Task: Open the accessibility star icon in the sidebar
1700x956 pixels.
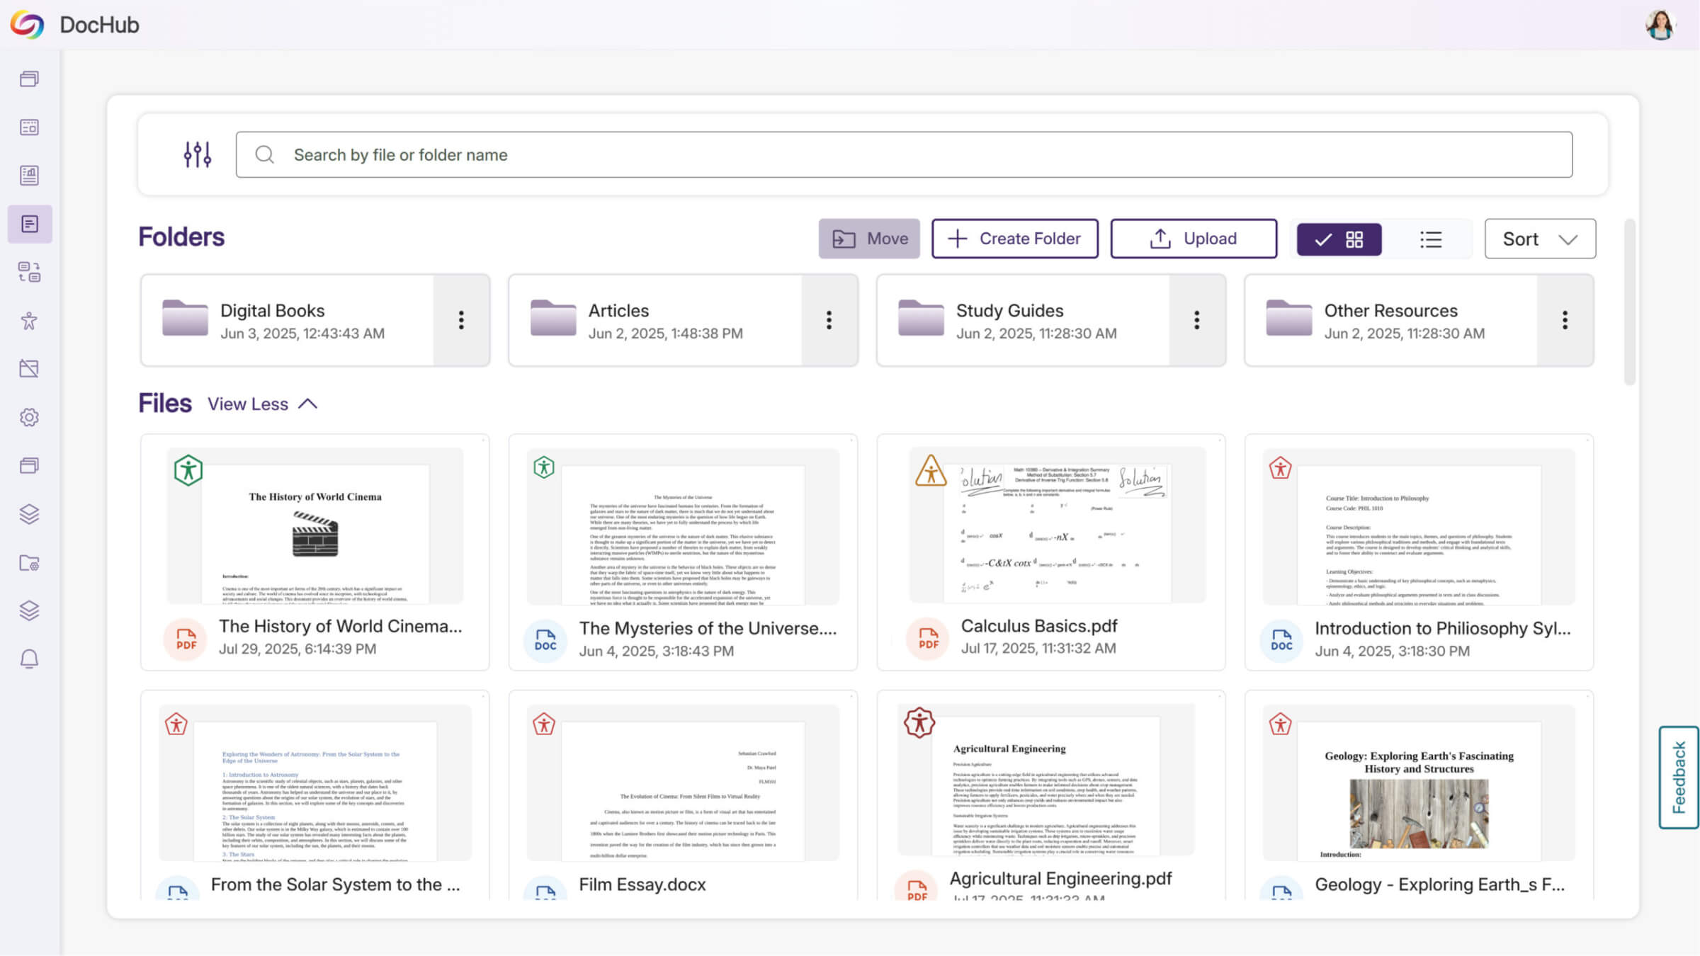Action: point(29,321)
